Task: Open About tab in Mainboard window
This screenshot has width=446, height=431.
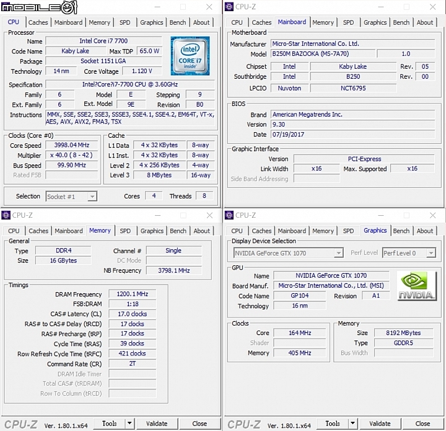Action: 425,22
